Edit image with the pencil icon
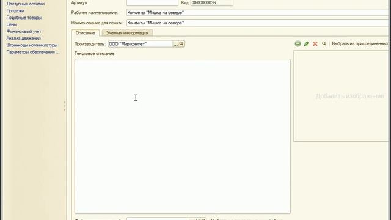391x220 pixels. coord(307,43)
